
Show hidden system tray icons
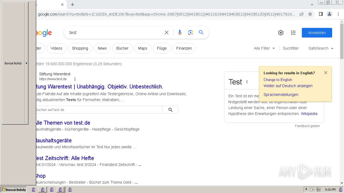click(x=306, y=190)
